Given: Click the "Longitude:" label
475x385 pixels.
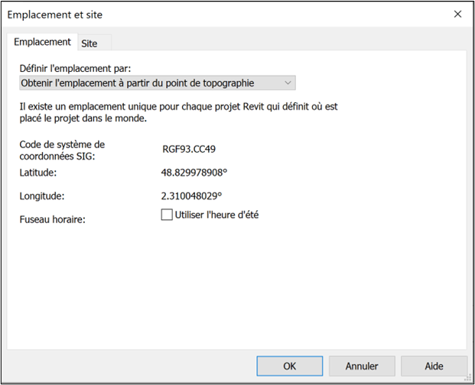Looking at the screenshot, I should coord(42,196).
